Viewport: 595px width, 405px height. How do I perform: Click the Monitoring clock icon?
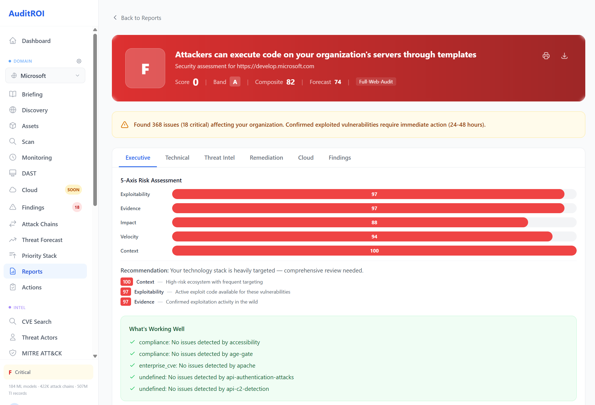(x=13, y=157)
